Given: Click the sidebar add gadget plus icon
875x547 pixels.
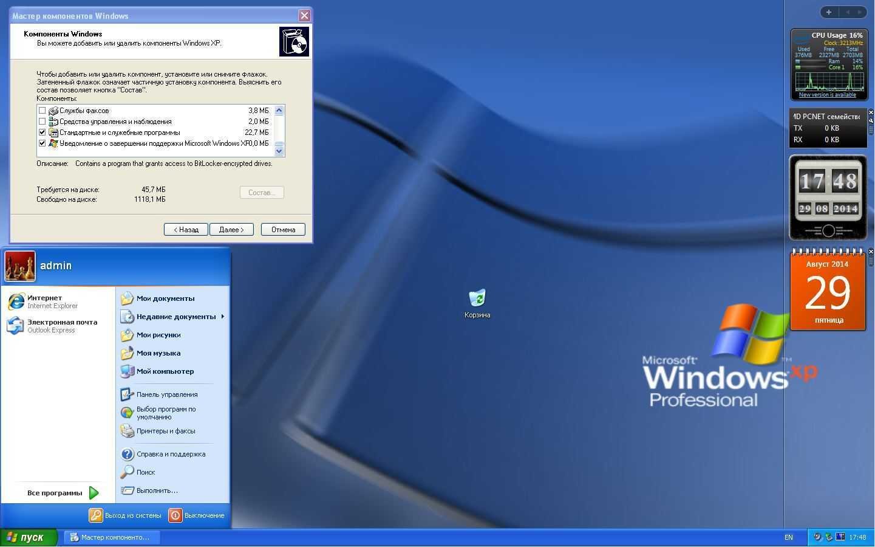Looking at the screenshot, I should point(829,12).
